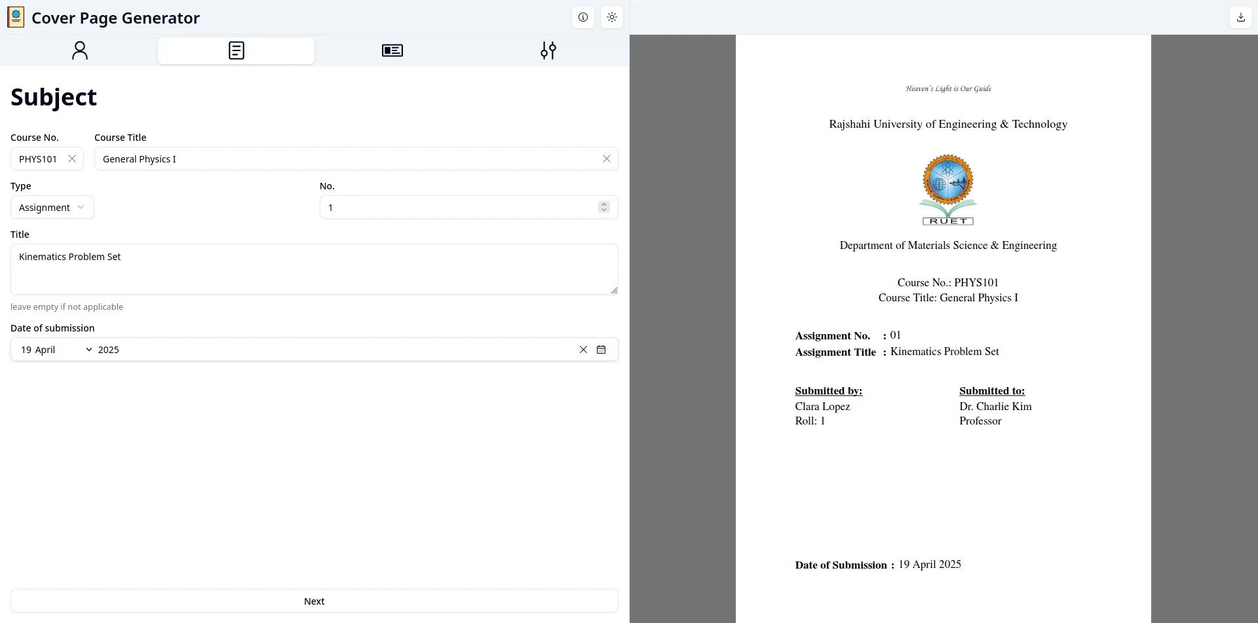Open the teacher ID card tab
This screenshot has width=1258, height=623.
(392, 50)
